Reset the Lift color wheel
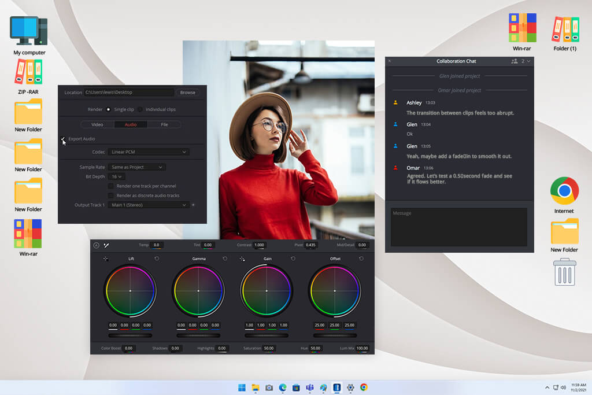Viewport: 592px width, 395px height. [x=157, y=259]
